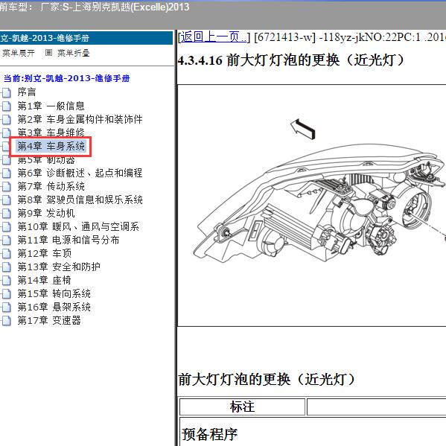Click the icon beside 菜单折叠
This screenshot has width=446, height=446.
click(48, 53)
